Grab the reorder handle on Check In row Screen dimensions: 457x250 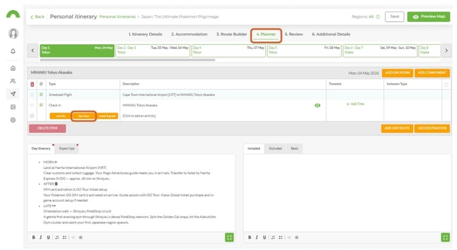point(41,105)
